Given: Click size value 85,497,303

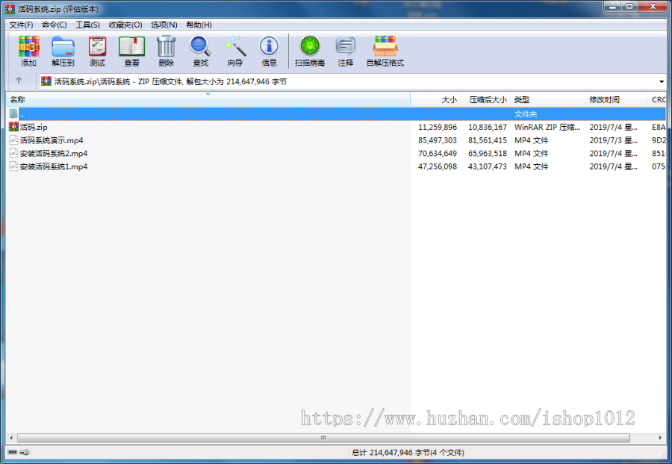Looking at the screenshot, I should tap(438, 140).
